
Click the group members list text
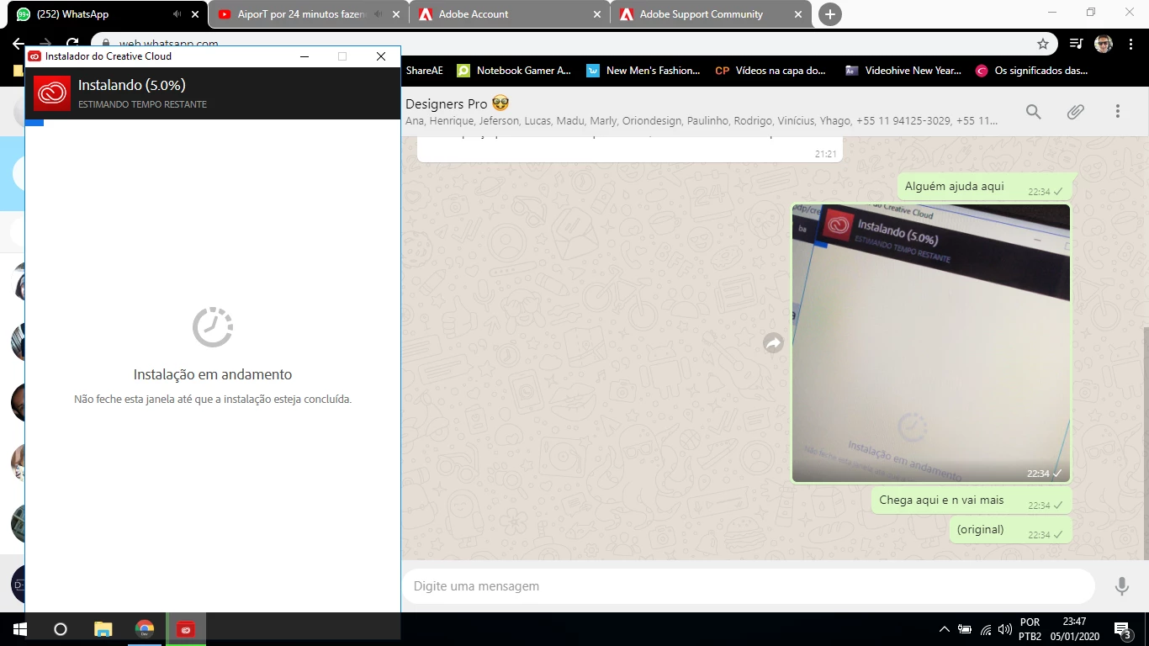click(x=702, y=121)
